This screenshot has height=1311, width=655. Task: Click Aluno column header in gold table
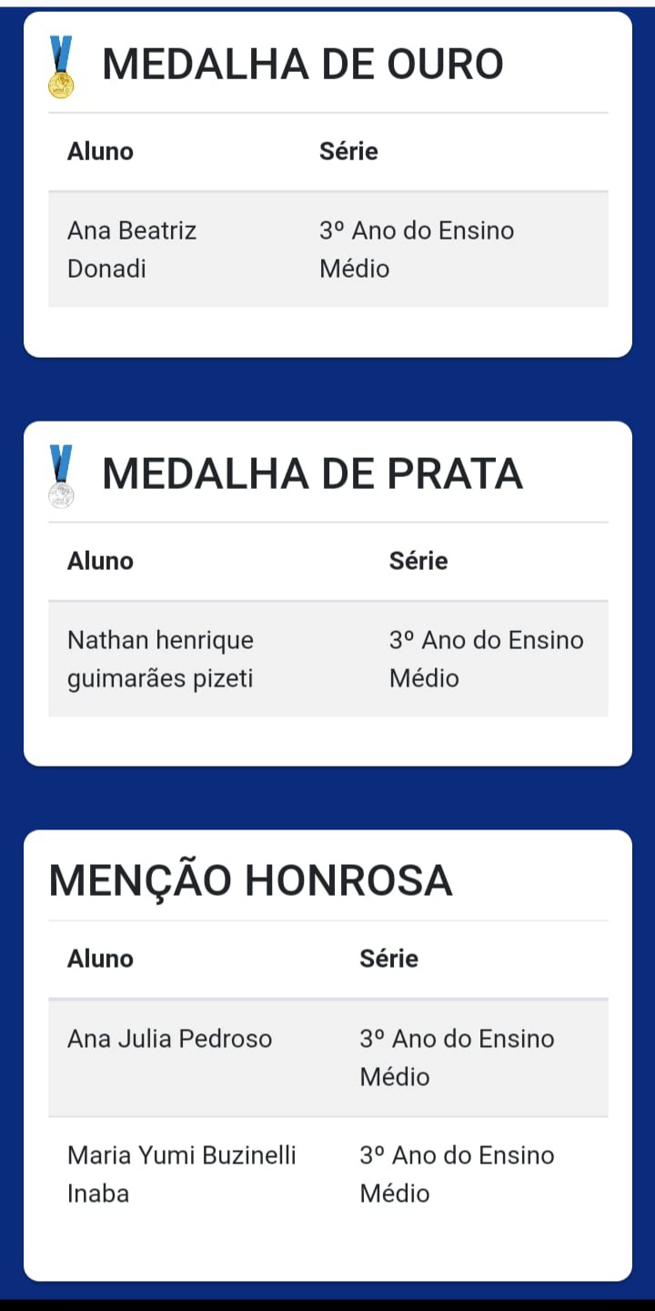coord(100,151)
